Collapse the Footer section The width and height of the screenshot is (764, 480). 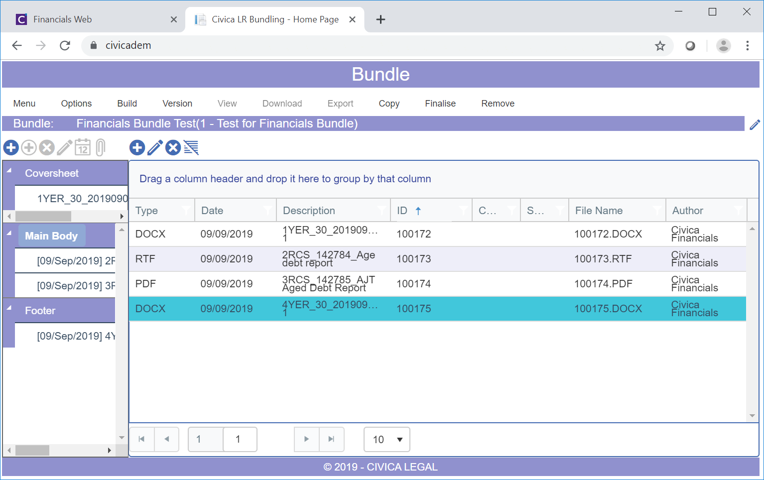pyautogui.click(x=9, y=308)
